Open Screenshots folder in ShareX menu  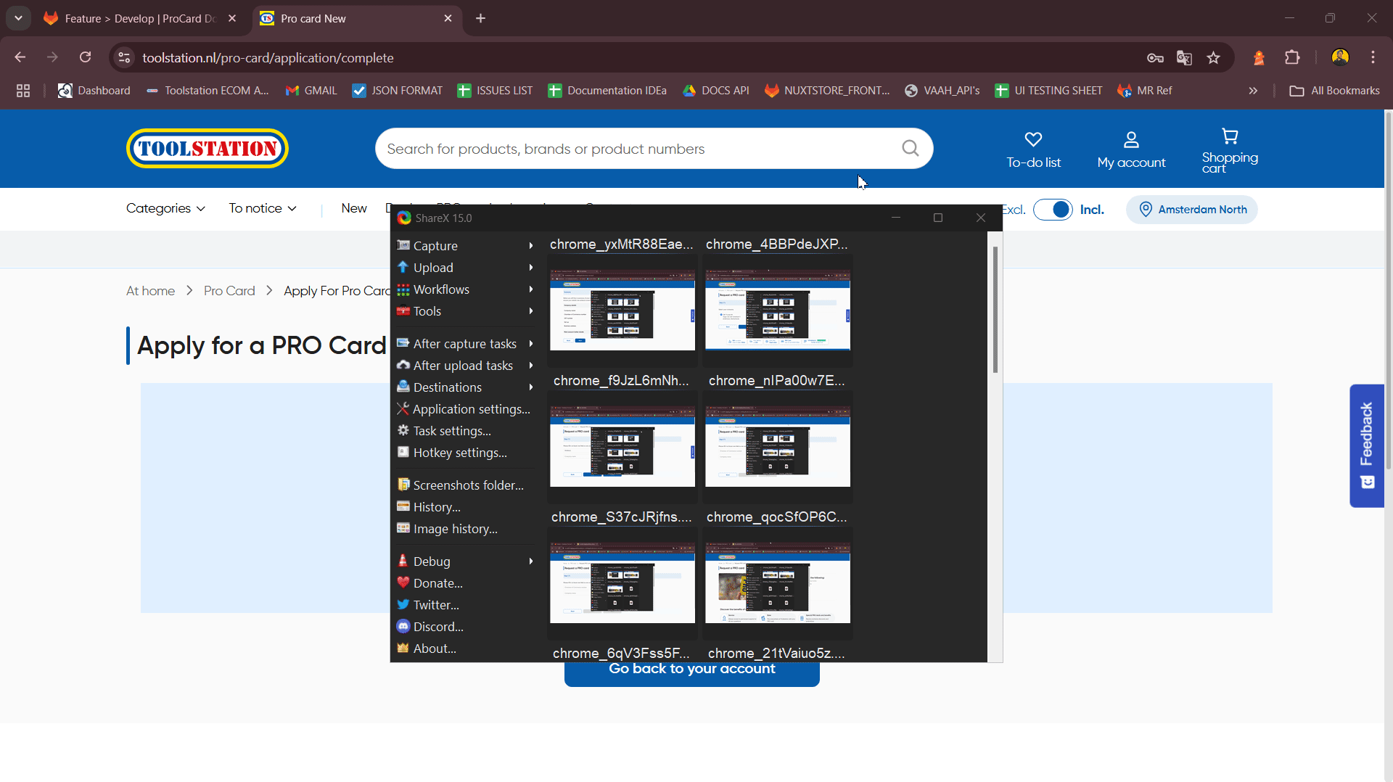coord(468,485)
